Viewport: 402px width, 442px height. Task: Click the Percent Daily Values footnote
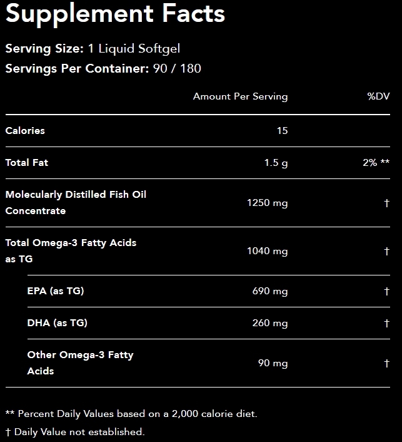pyautogui.click(x=131, y=414)
